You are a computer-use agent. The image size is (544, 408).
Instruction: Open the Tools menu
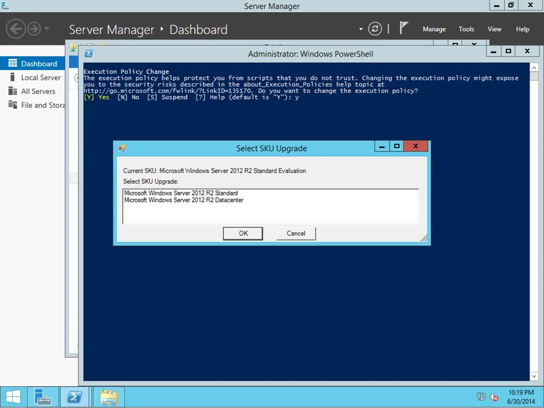point(466,29)
